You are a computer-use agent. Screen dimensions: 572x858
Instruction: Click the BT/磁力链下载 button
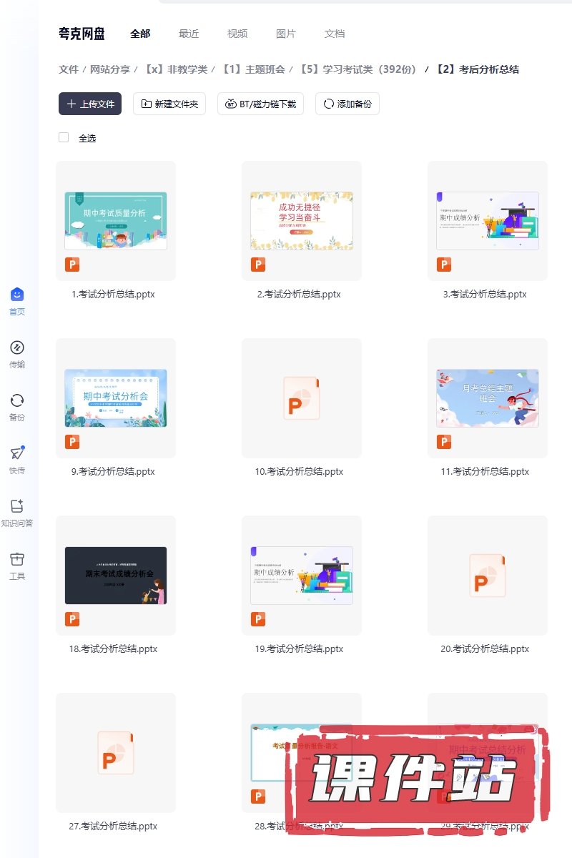click(x=260, y=104)
